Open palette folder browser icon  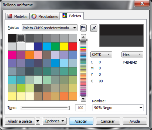click(83, 28)
